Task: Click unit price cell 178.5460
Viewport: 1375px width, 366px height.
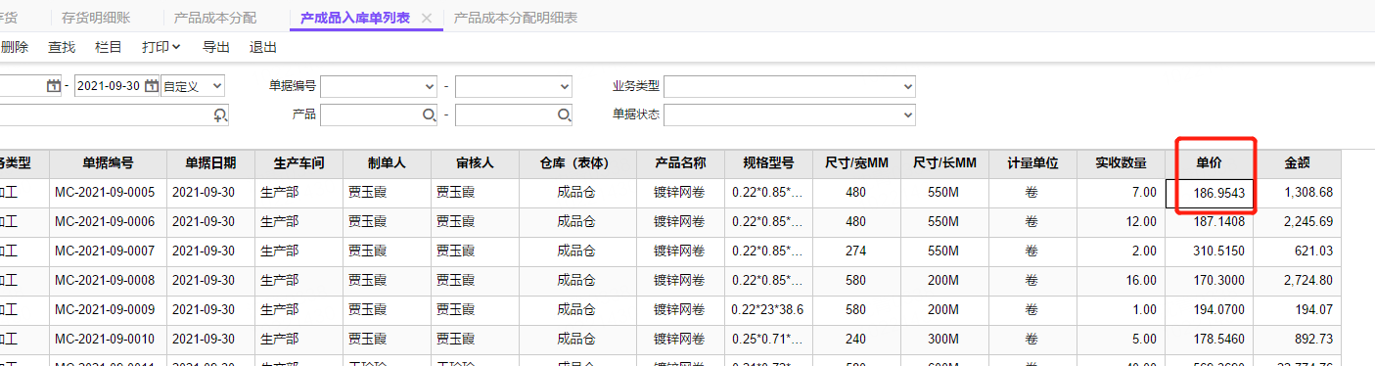Action: [1209, 340]
